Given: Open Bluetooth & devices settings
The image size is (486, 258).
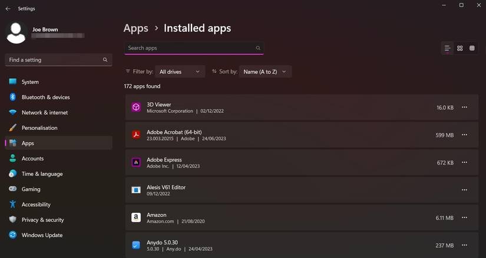Looking at the screenshot, I should coord(45,97).
